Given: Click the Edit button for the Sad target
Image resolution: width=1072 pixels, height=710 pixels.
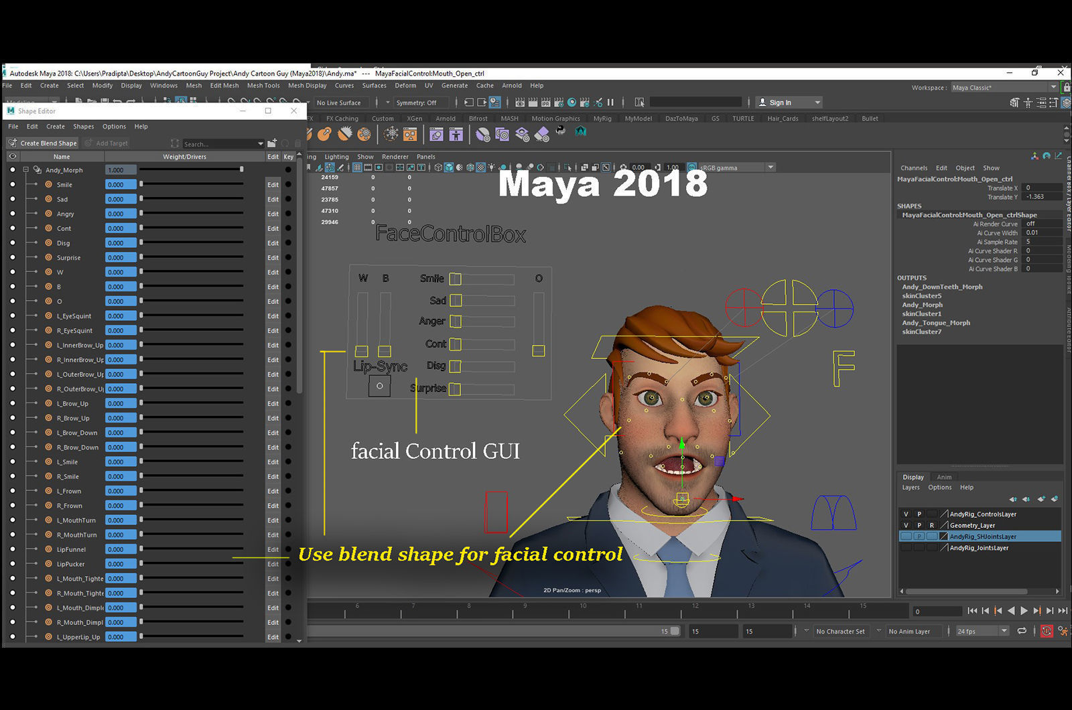Looking at the screenshot, I should (x=273, y=199).
